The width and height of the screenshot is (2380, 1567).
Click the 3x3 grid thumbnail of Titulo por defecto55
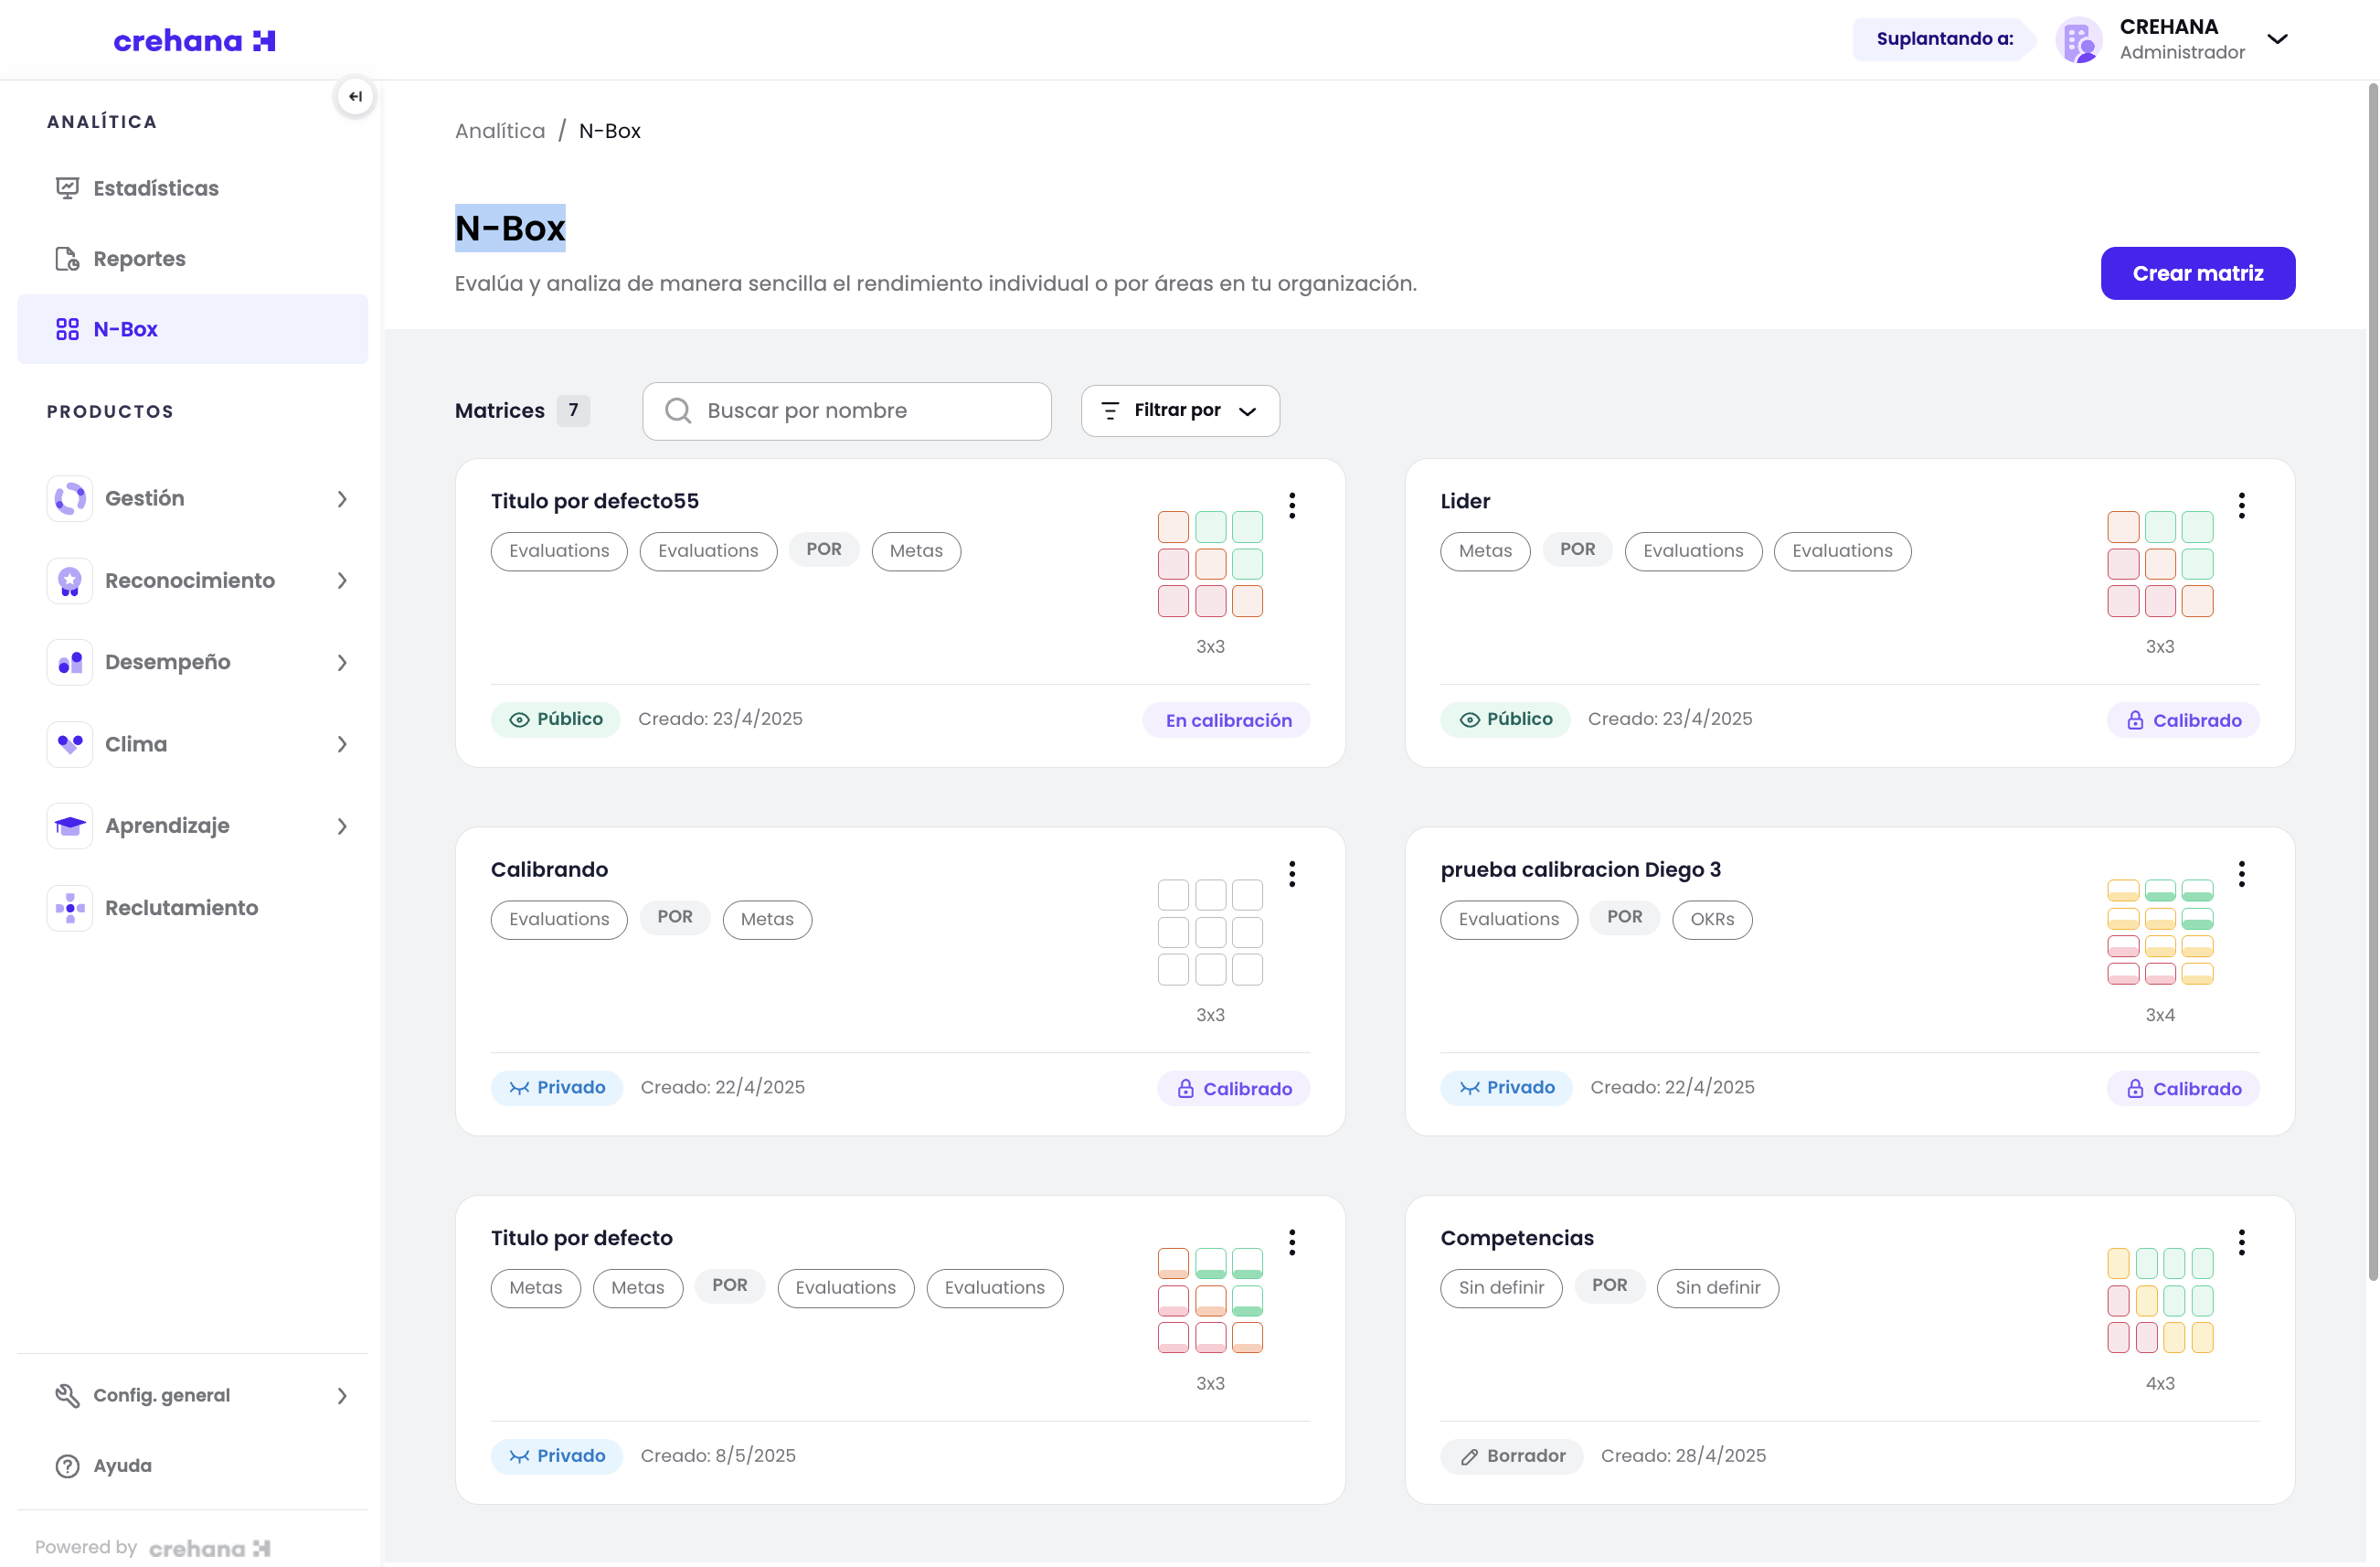click(x=1210, y=564)
